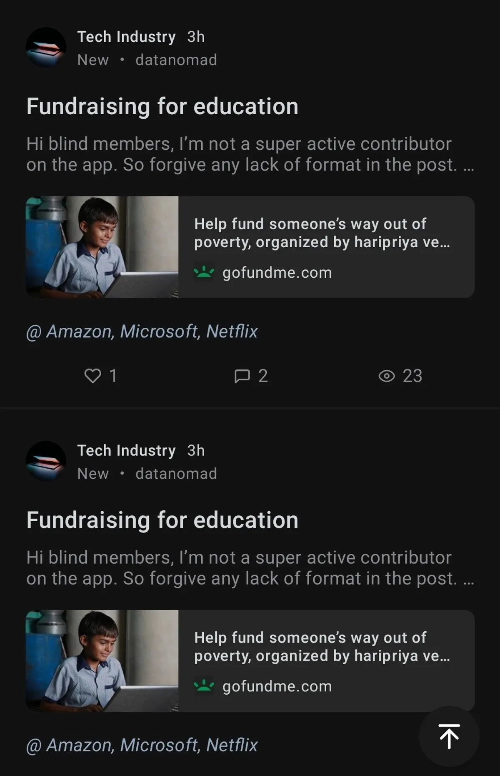The image size is (500, 776).
Task: Tap the scroll-to-top arrow button
Action: (449, 736)
